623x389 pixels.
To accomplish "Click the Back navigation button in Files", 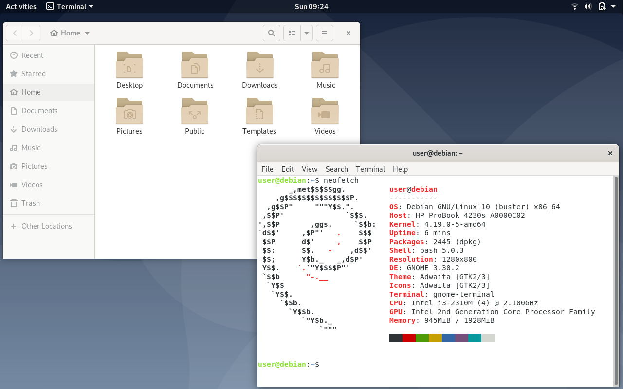I will [x=15, y=33].
